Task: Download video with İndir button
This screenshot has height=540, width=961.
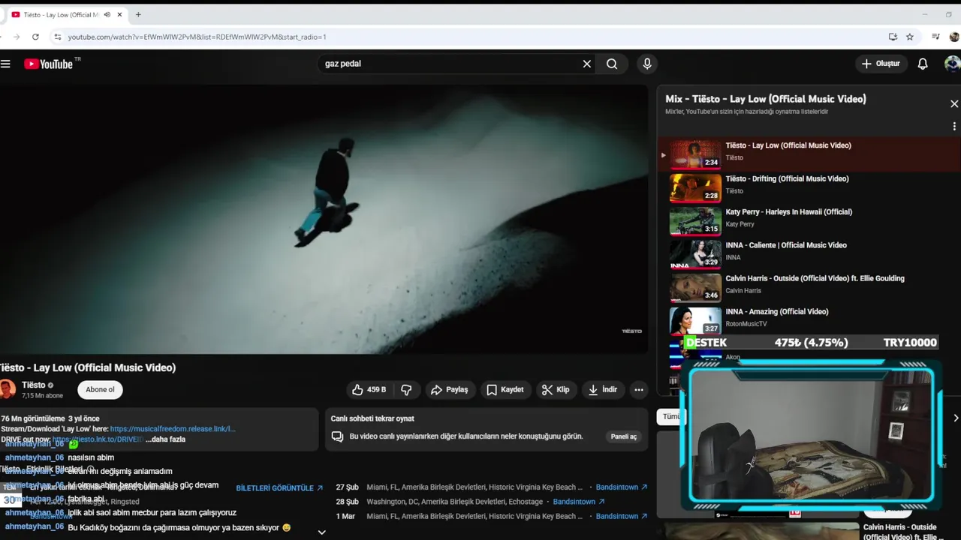Action: point(603,389)
